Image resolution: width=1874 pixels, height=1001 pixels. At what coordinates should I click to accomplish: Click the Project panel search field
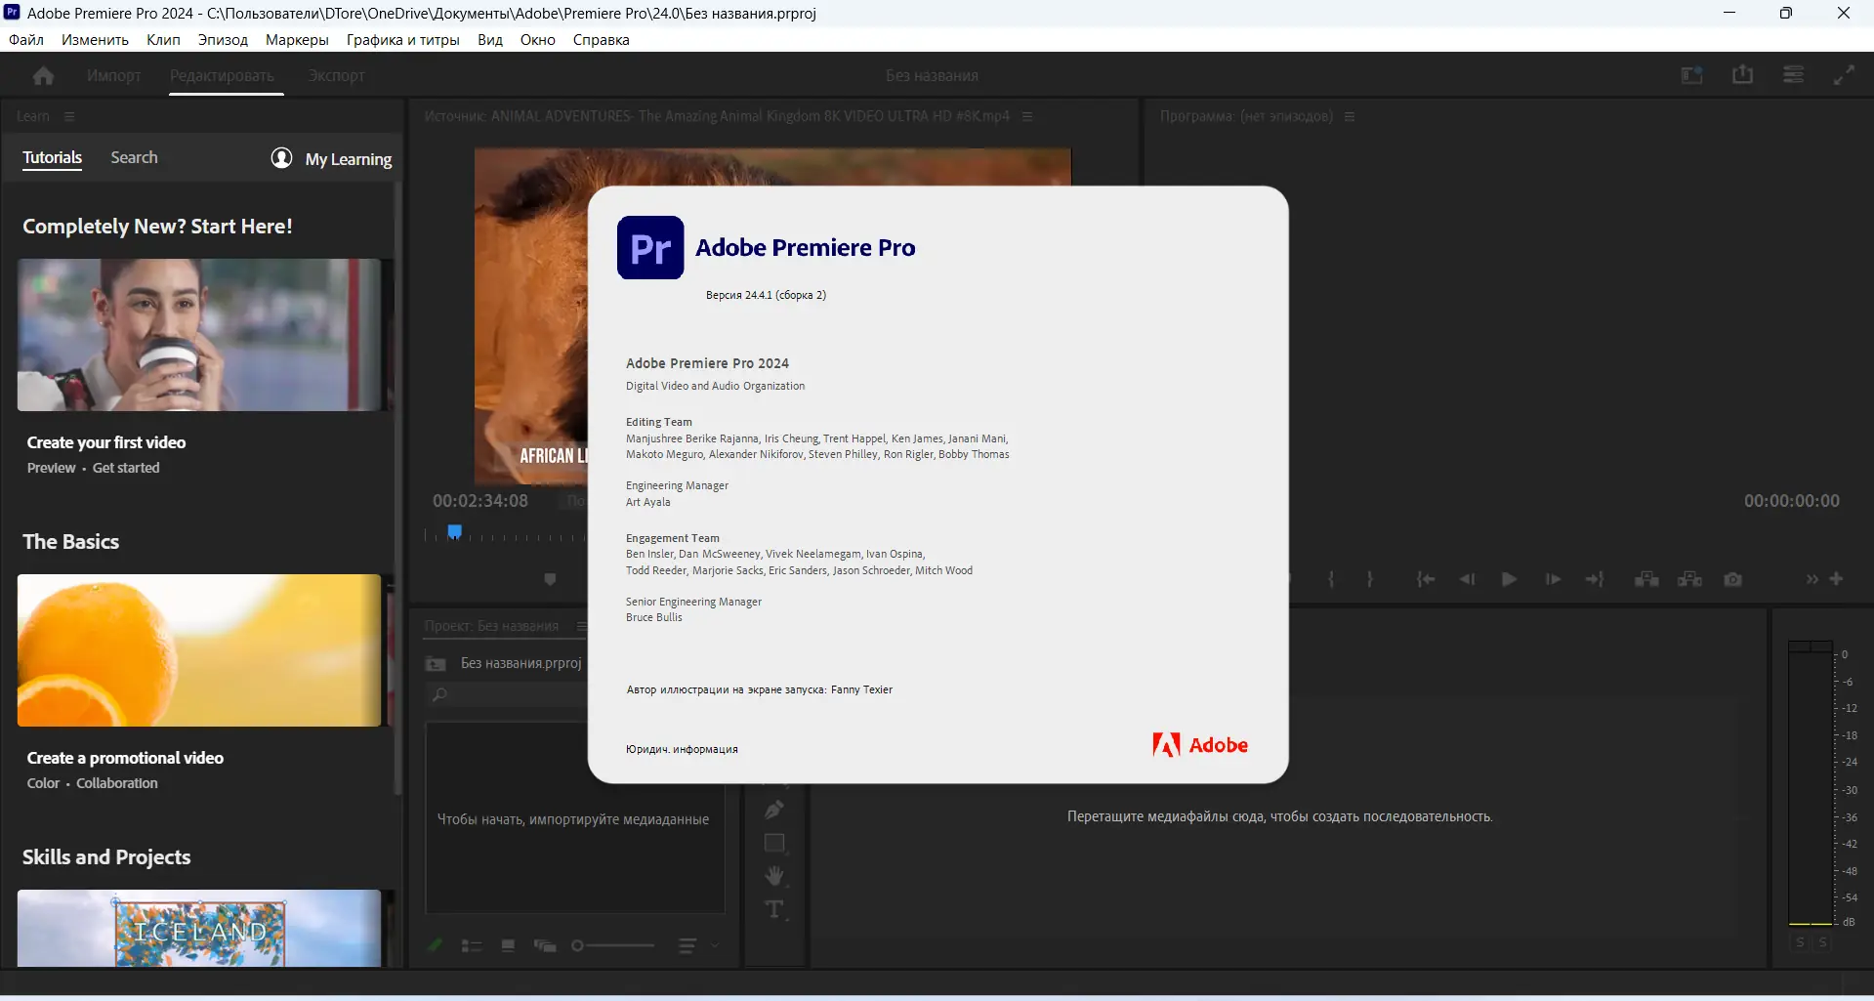(x=508, y=694)
